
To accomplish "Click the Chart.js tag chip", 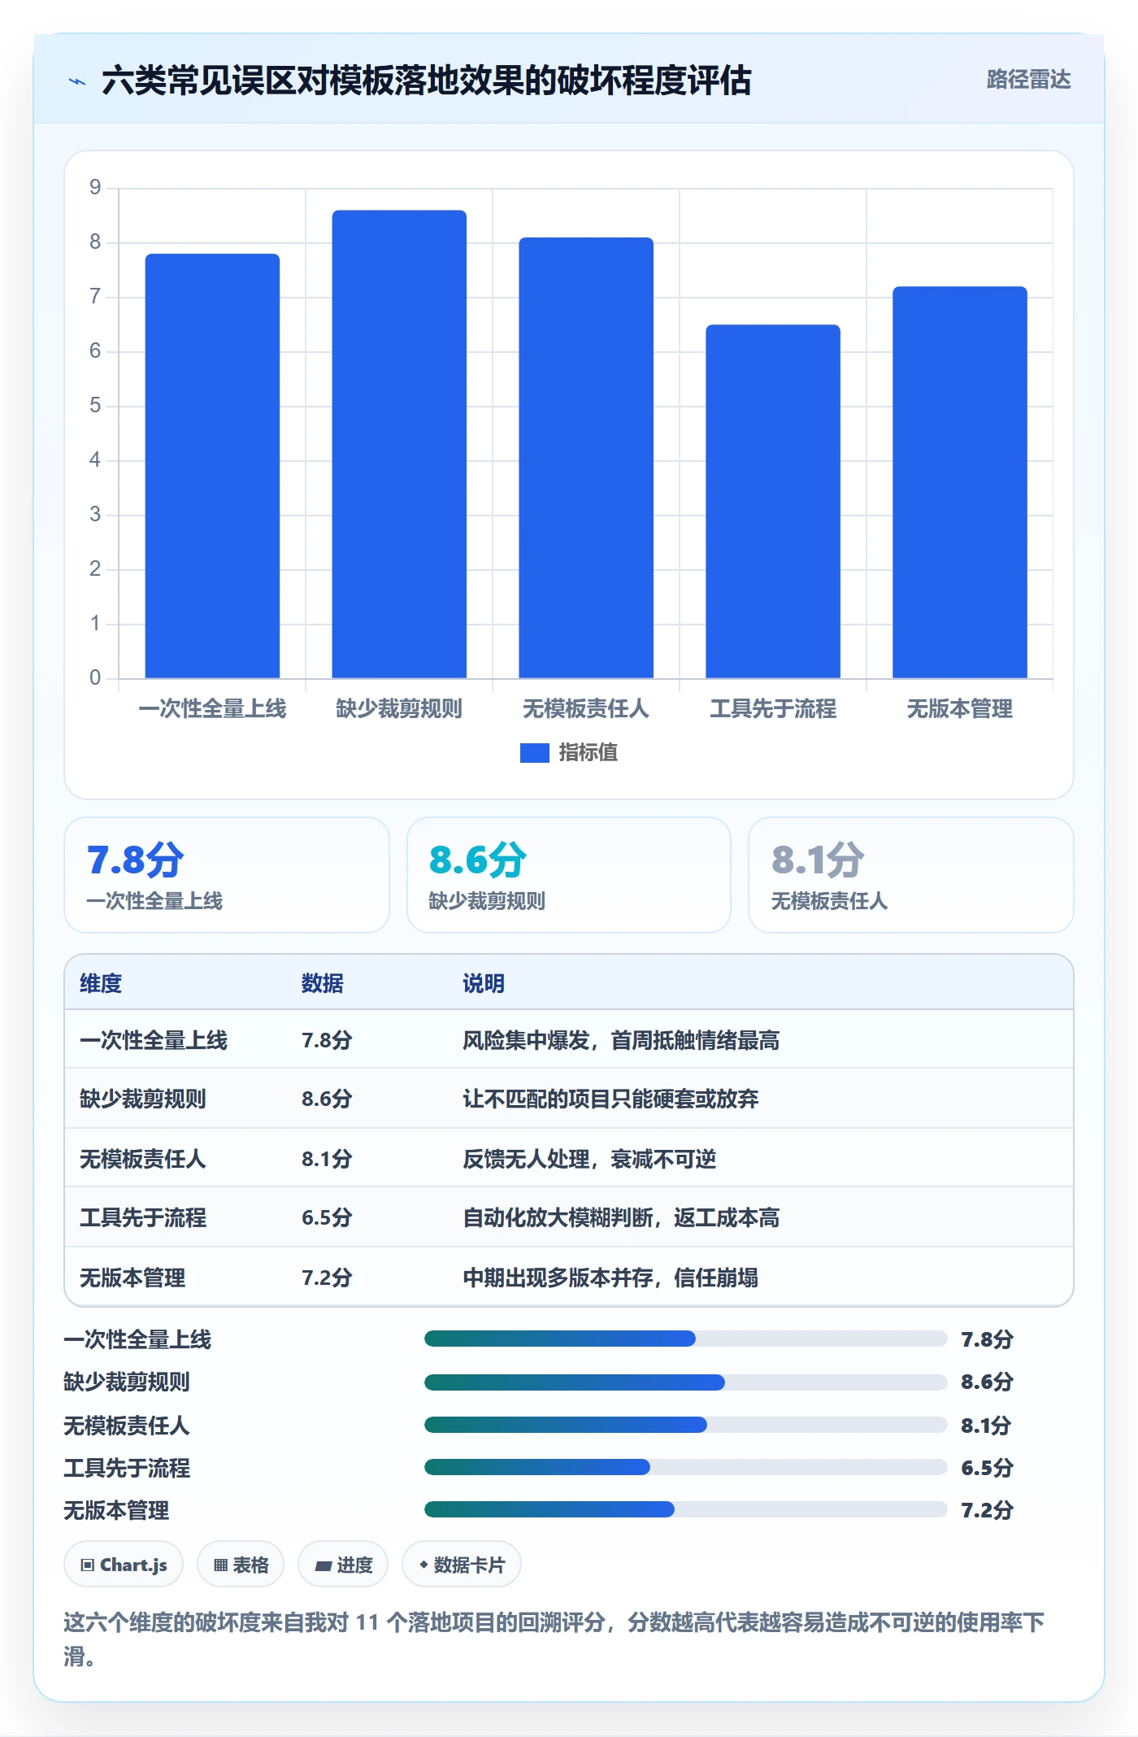I will tap(124, 1564).
